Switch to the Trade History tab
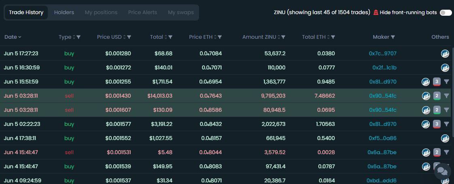Image resolution: width=454 pixels, height=184 pixels. [x=26, y=13]
